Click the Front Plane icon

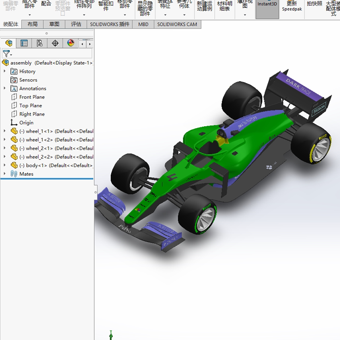pos(14,97)
